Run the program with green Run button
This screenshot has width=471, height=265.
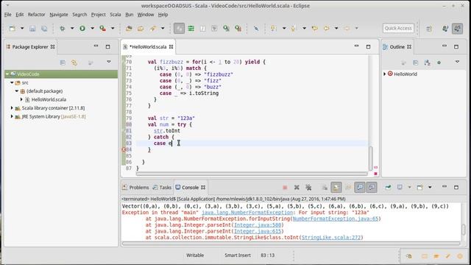tap(82, 29)
